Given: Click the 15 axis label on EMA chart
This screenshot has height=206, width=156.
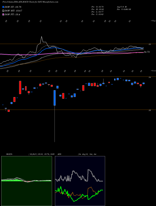Looking at the screenshot, I should [149, 44].
